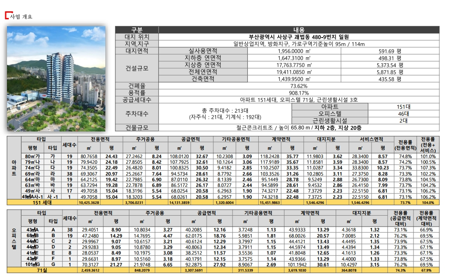Click the '101㎡G' officetel type label

click(x=33, y=264)
